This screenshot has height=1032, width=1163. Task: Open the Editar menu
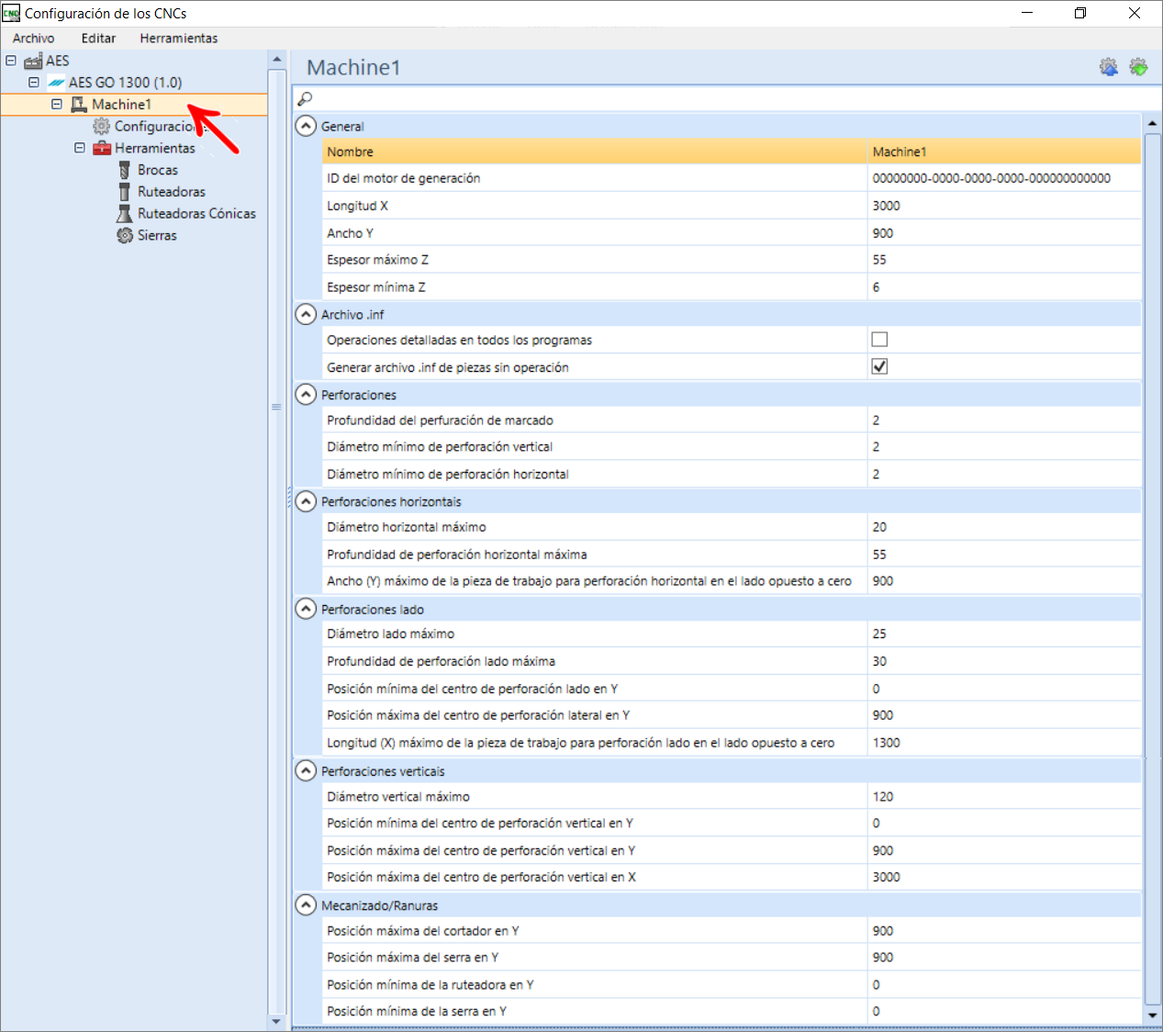[98, 39]
